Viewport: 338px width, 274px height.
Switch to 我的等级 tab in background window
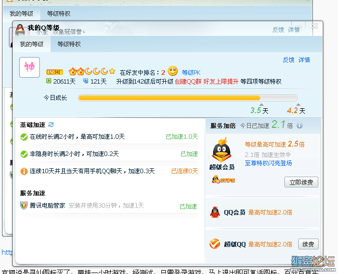pyautogui.click(x=21, y=14)
